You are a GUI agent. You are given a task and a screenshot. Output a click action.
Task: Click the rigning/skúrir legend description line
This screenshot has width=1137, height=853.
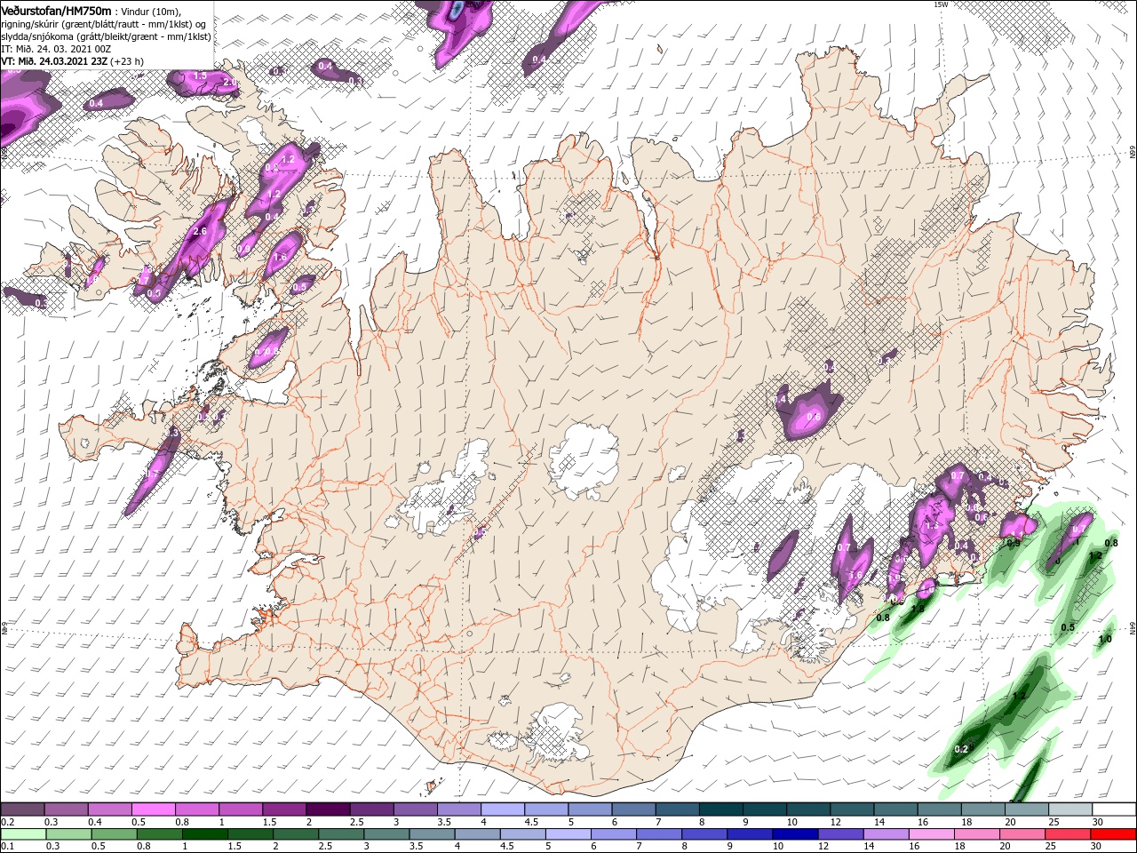(x=103, y=24)
